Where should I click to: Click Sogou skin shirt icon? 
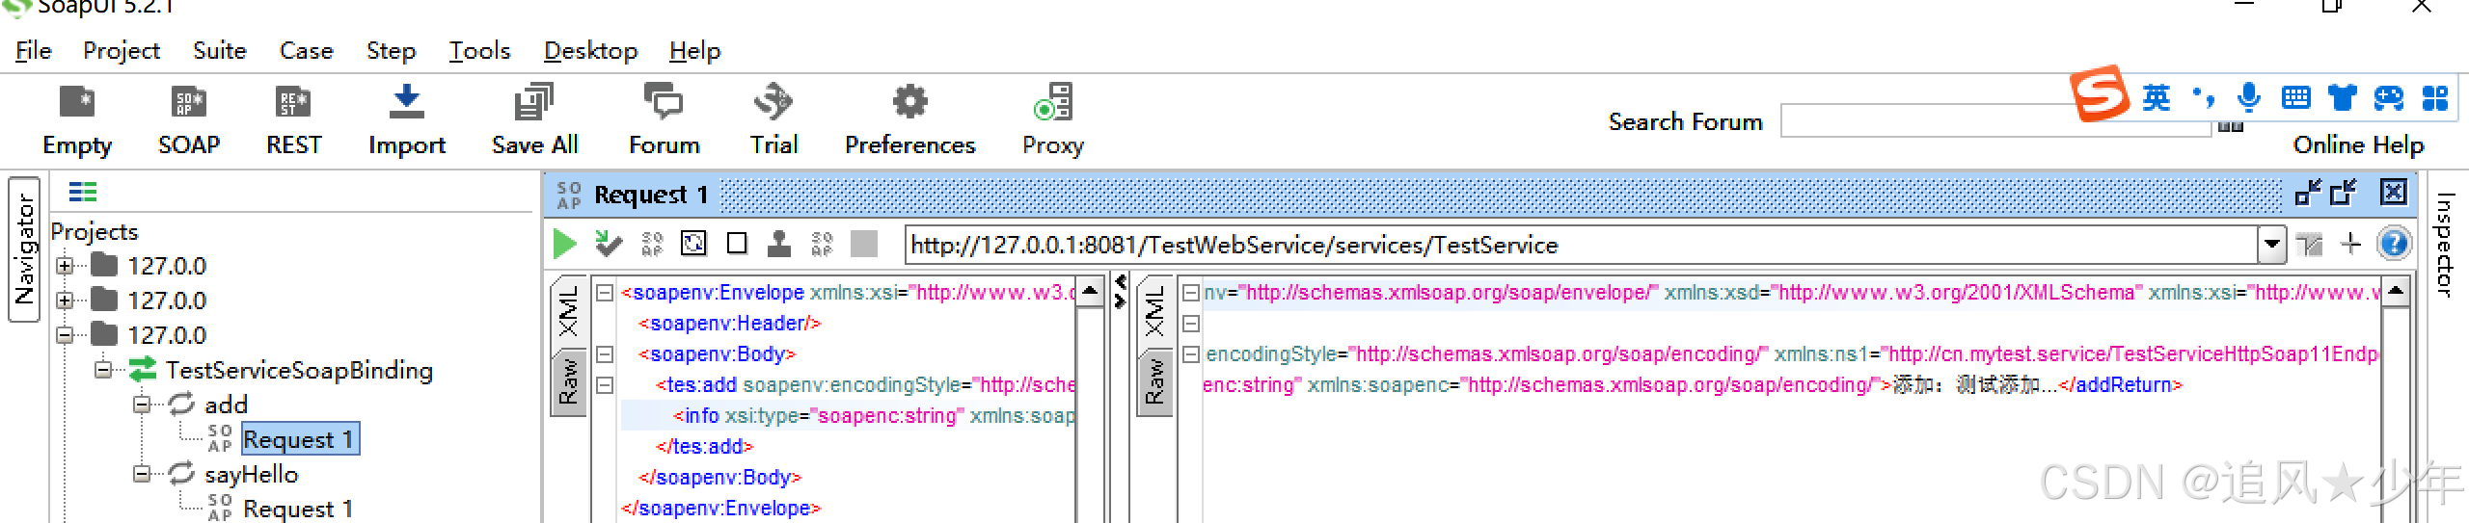pyautogui.click(x=2342, y=97)
